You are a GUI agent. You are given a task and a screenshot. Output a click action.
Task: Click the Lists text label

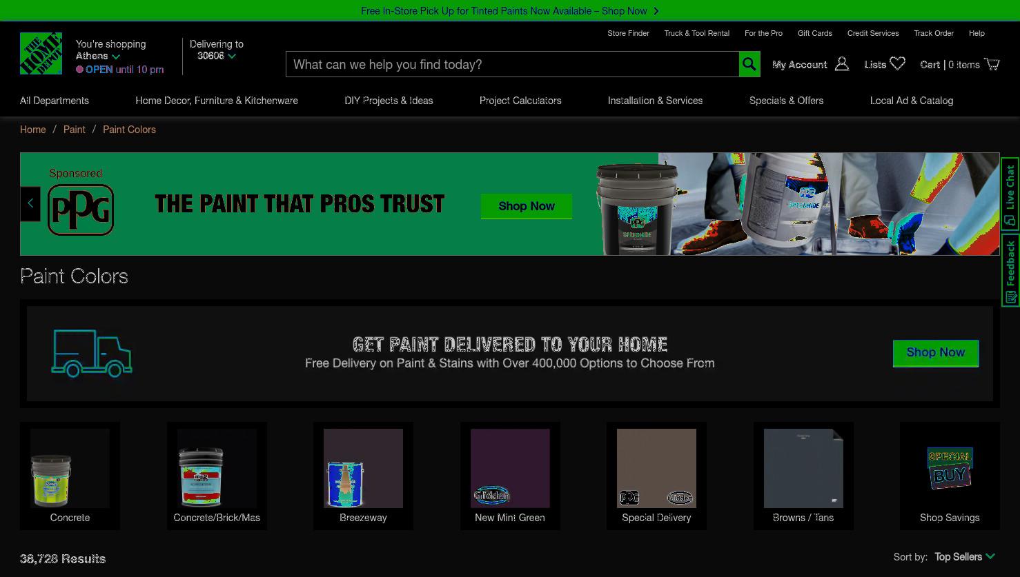coord(875,64)
